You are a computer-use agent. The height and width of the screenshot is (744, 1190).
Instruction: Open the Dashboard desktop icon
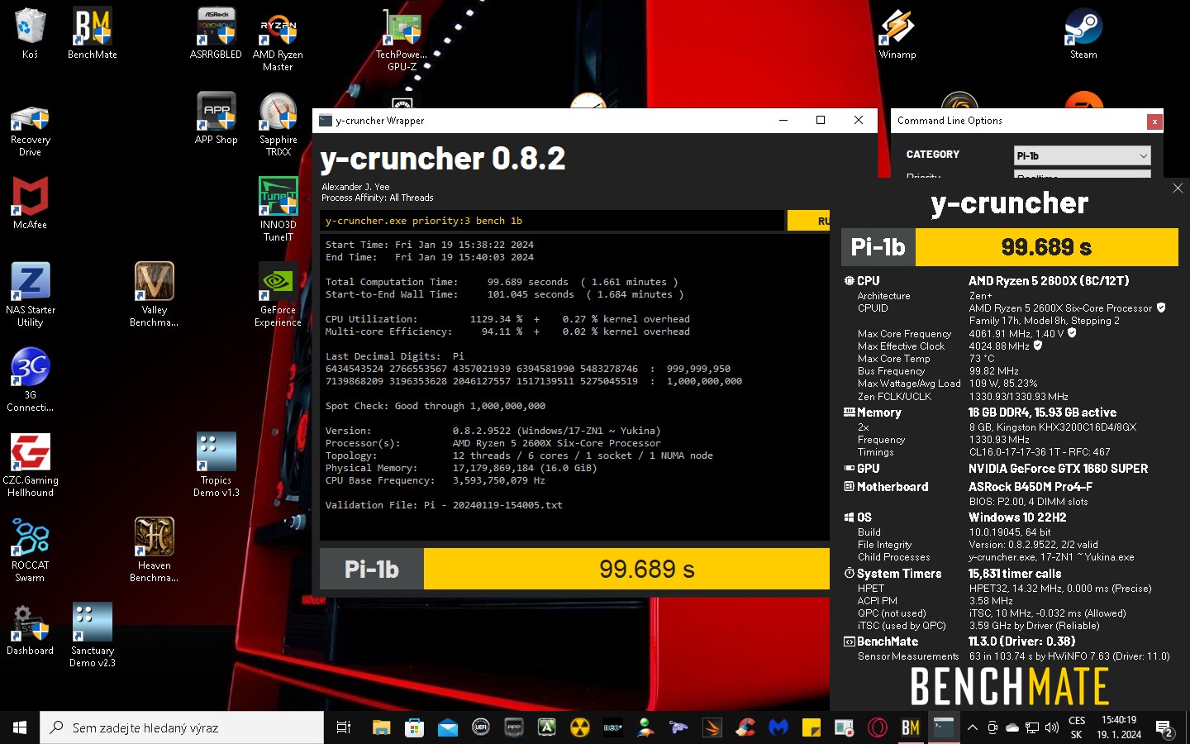tap(30, 629)
